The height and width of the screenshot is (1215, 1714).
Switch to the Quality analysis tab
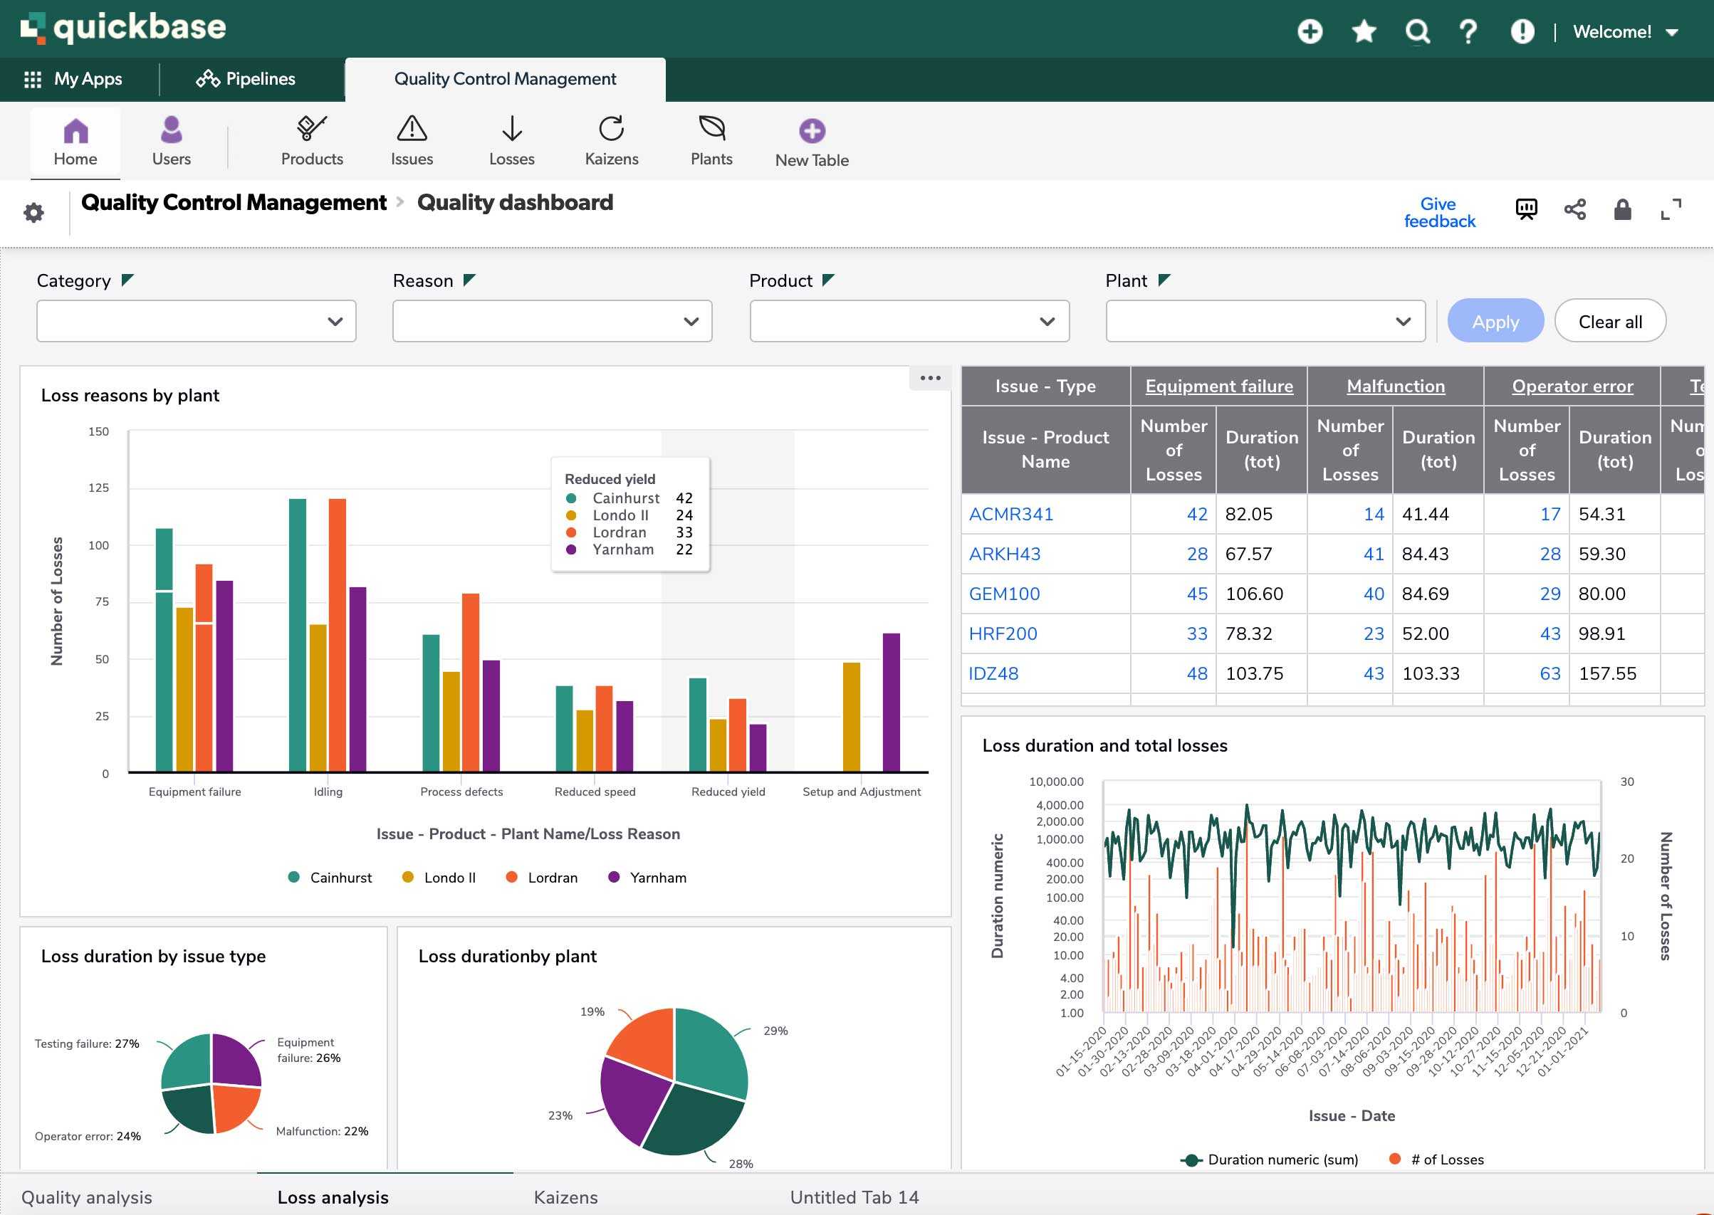click(85, 1197)
